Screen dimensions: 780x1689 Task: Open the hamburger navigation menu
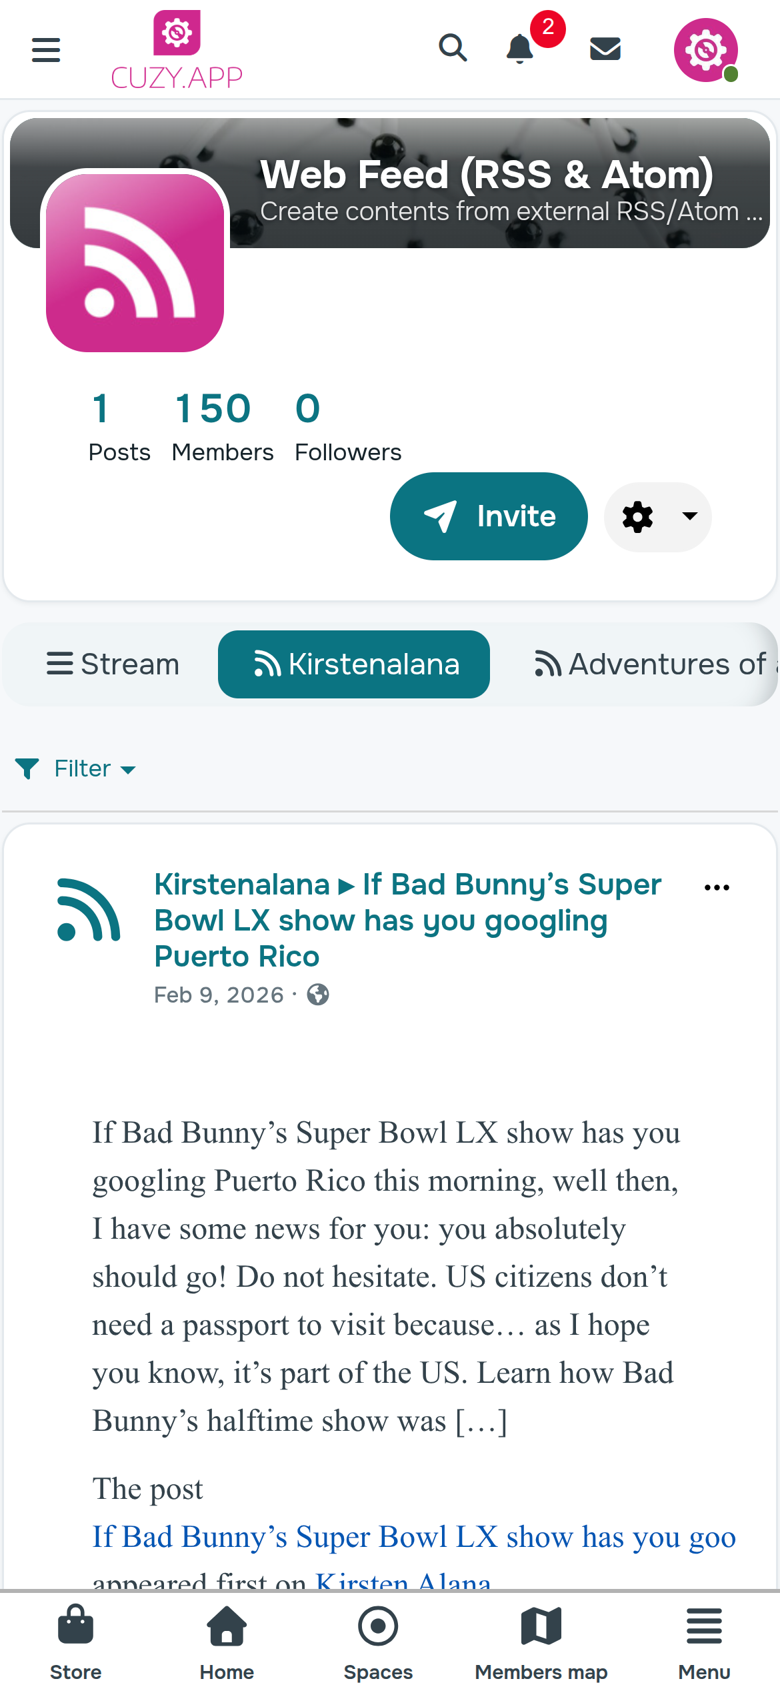coord(46,50)
